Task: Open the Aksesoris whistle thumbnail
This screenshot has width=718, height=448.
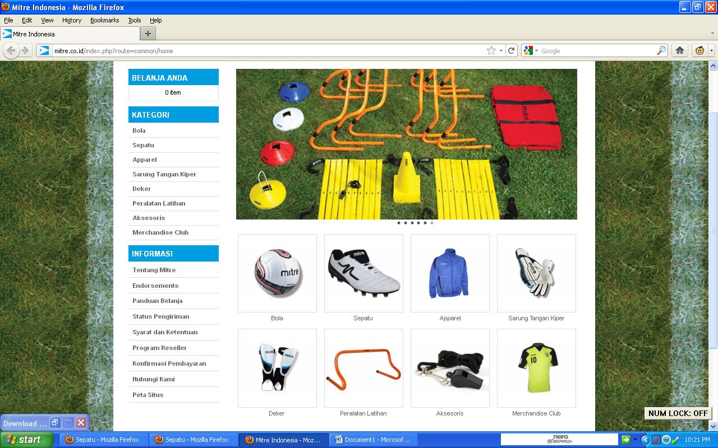Action: (x=450, y=368)
